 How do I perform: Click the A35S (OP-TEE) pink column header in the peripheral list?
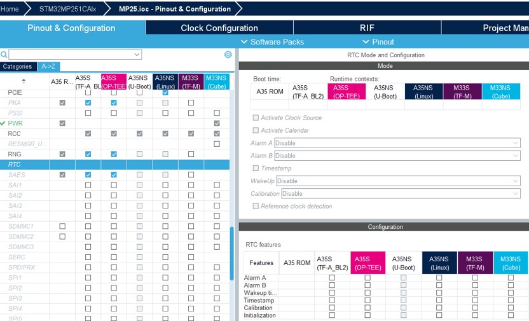[114, 82]
